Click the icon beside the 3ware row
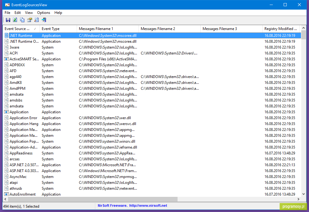 [6, 47]
